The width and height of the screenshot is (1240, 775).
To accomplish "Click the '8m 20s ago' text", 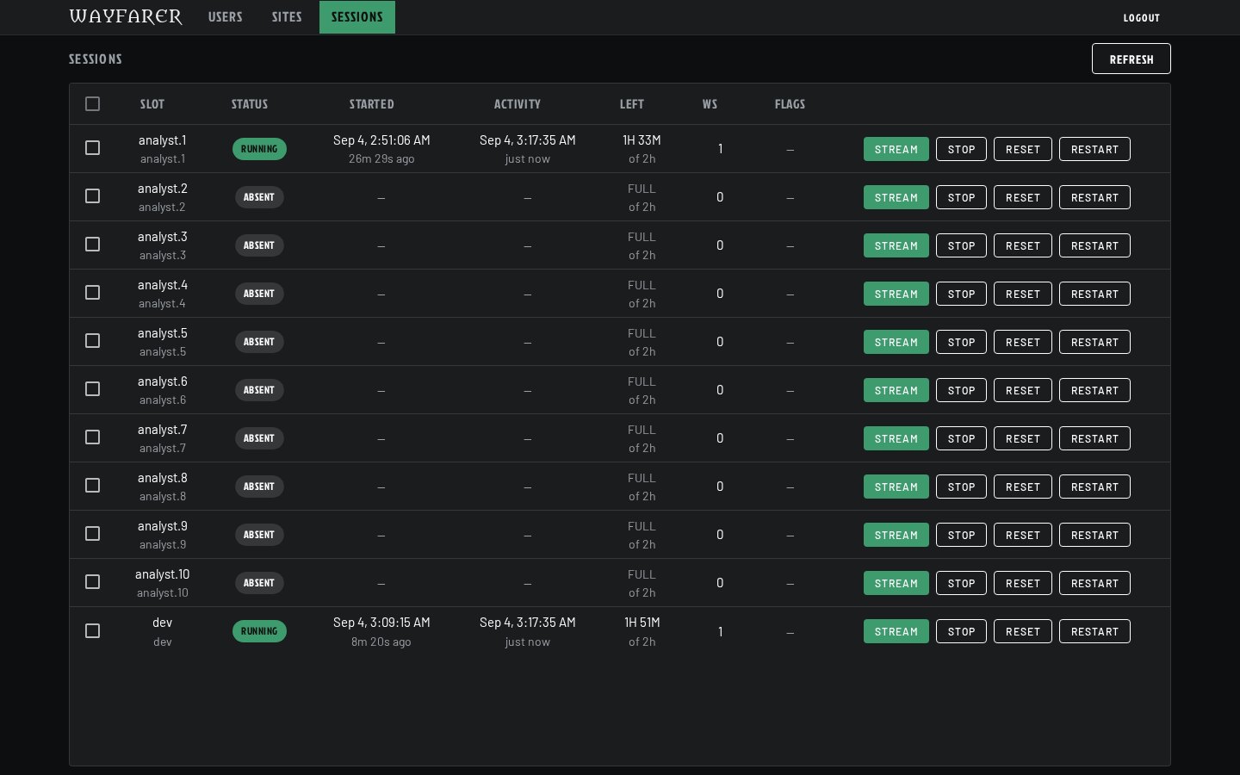I will 381,642.
